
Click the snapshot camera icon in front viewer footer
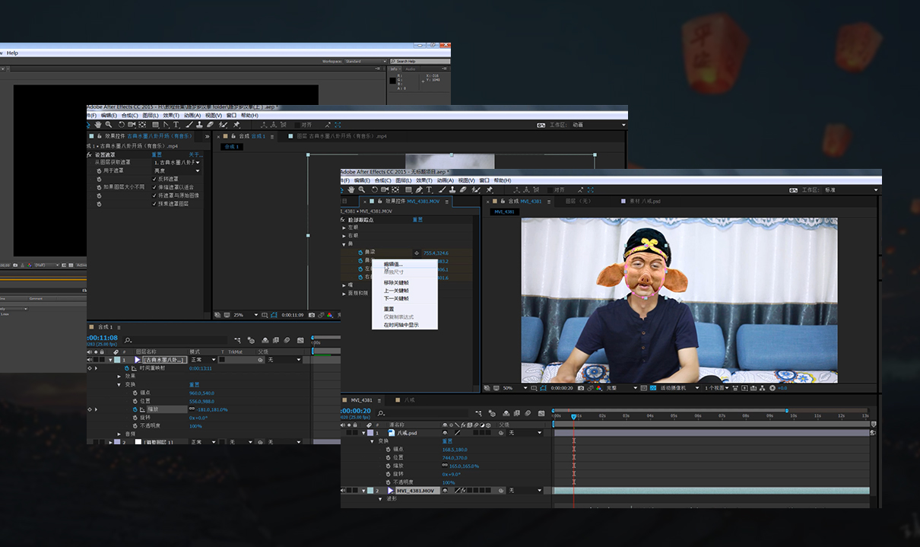pos(580,388)
